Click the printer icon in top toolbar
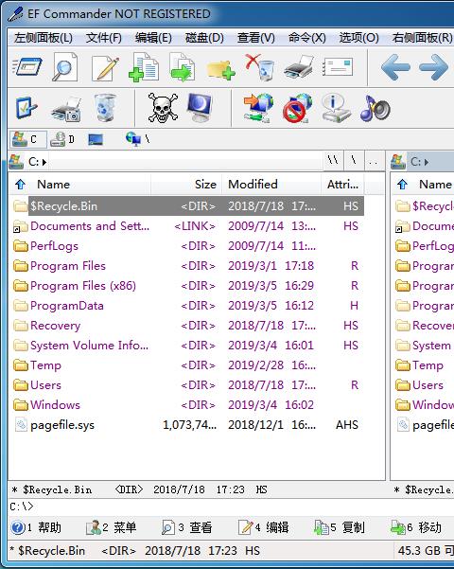The height and width of the screenshot is (569, 454). pyautogui.click(x=299, y=67)
